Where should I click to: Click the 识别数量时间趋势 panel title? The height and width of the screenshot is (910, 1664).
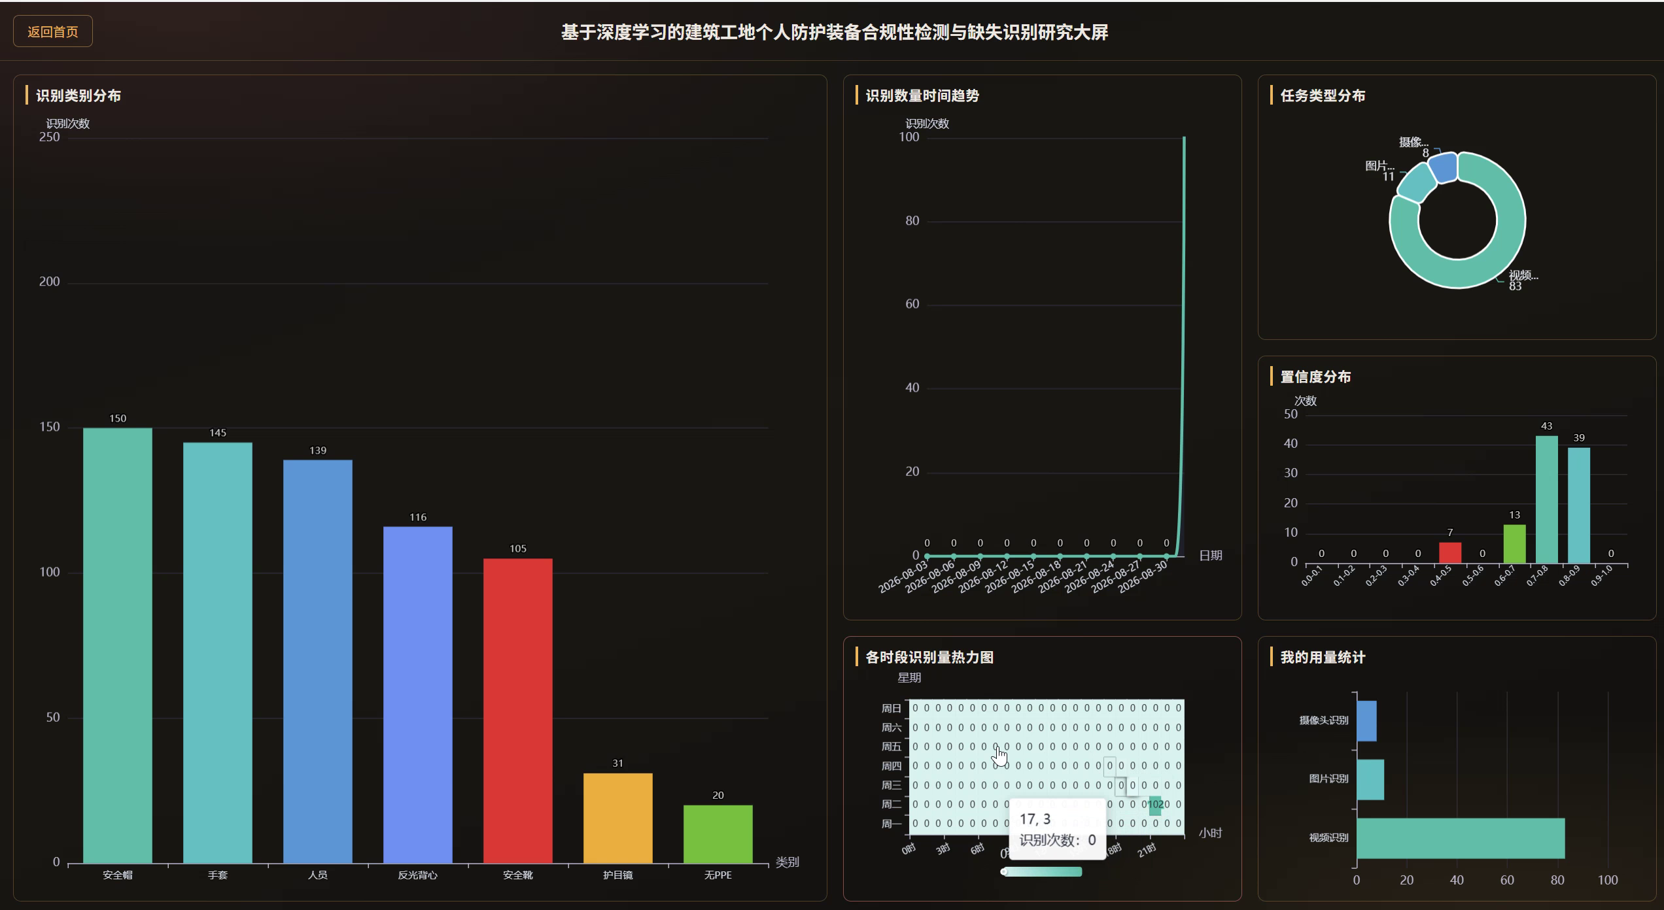pyautogui.click(x=922, y=95)
